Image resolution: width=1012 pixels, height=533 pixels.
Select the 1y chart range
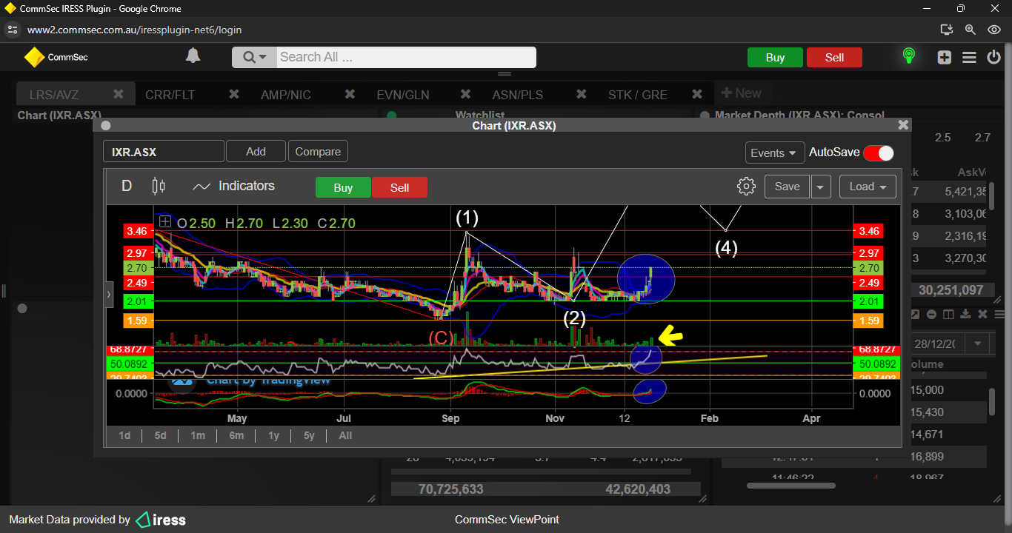[x=273, y=435]
